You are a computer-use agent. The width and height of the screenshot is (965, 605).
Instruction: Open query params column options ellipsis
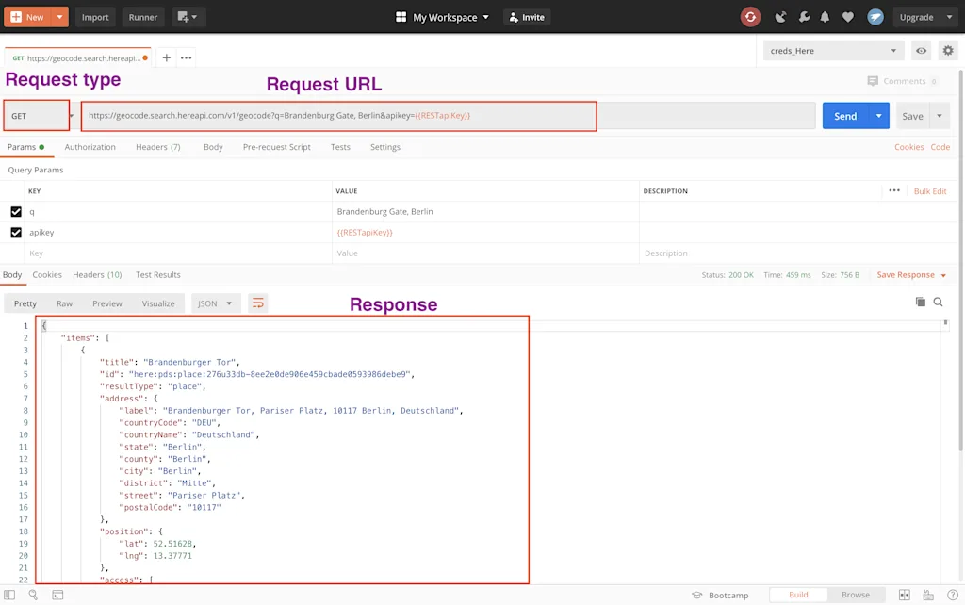(894, 190)
